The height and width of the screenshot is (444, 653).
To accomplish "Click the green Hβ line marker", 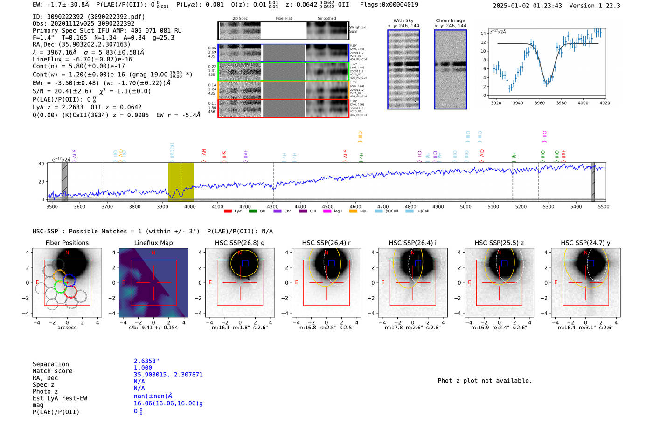I will point(514,157).
